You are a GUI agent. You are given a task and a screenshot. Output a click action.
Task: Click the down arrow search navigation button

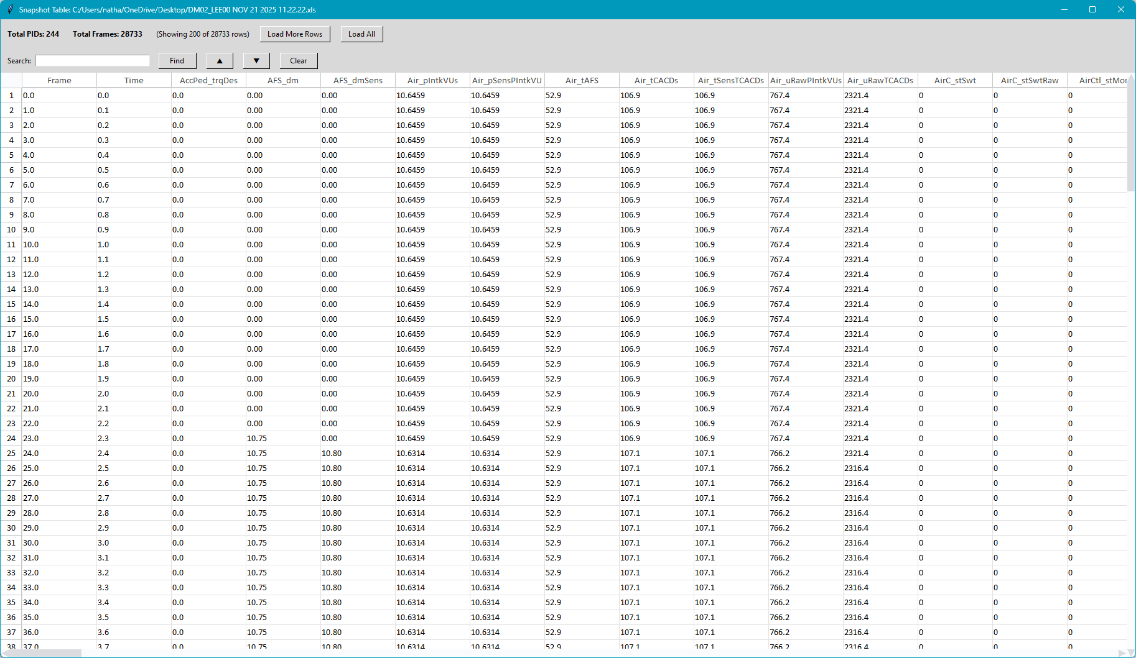(256, 61)
